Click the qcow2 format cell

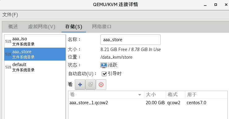tap(174, 103)
